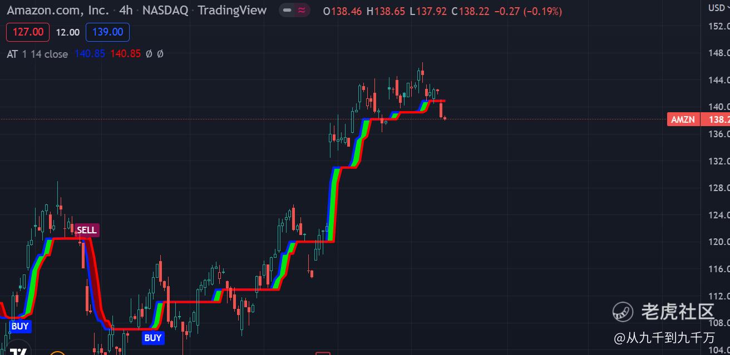Click the red 127.00 sell price button
The image size is (730, 355).
28,32
